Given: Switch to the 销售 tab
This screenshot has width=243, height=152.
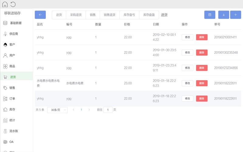Looking at the screenshot, I should pyautogui.click(x=93, y=15).
